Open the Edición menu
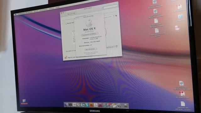The height and width of the screenshot is (113, 201). click(x=36, y=11)
